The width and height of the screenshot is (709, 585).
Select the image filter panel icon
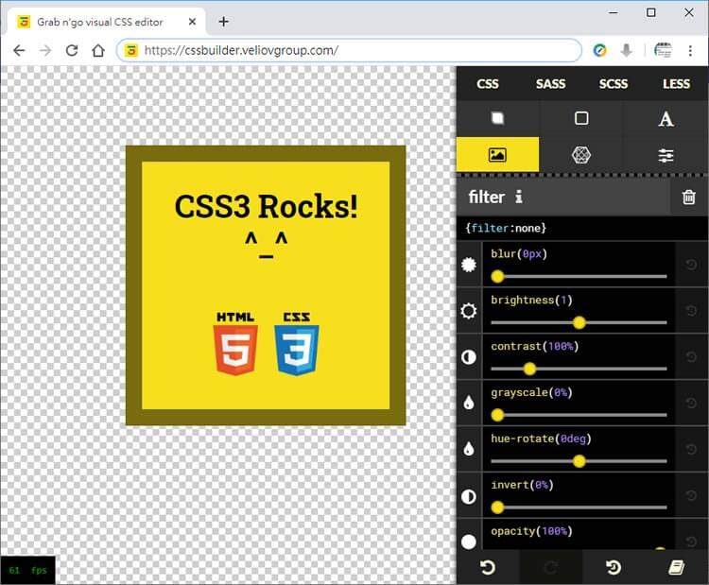[x=497, y=155]
